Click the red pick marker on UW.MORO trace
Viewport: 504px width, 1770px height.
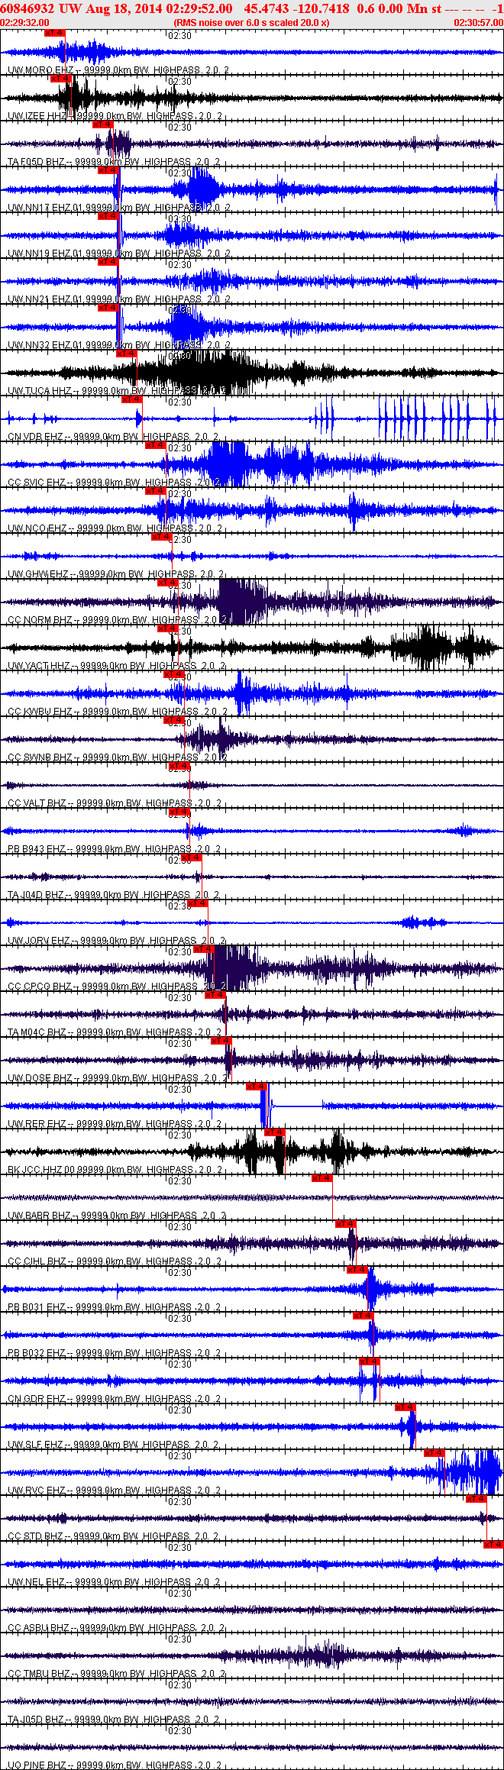pyautogui.click(x=55, y=34)
